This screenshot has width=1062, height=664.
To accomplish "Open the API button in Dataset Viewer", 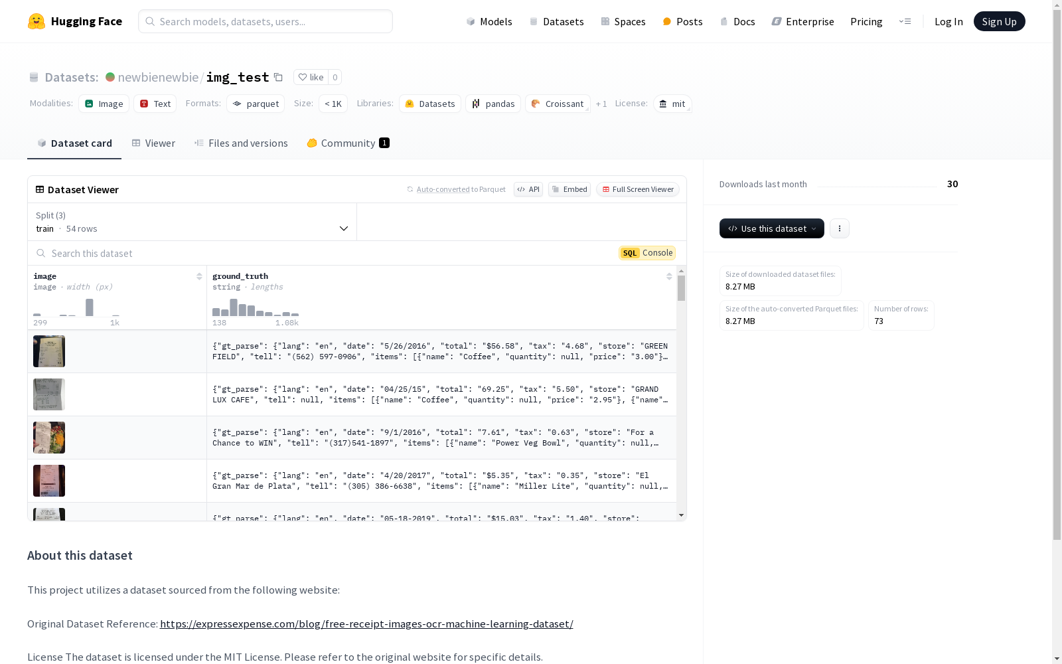I will (528, 189).
